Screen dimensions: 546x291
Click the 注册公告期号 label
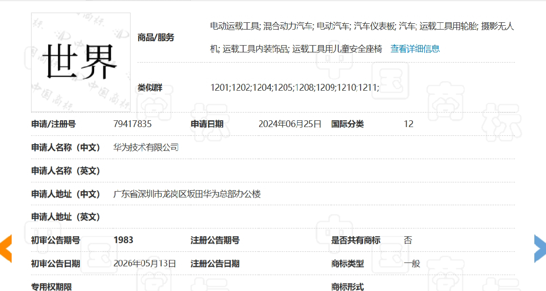(215, 240)
